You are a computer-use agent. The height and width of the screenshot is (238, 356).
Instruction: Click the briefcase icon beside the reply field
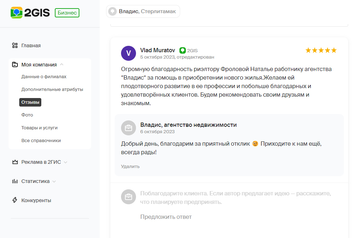click(129, 197)
